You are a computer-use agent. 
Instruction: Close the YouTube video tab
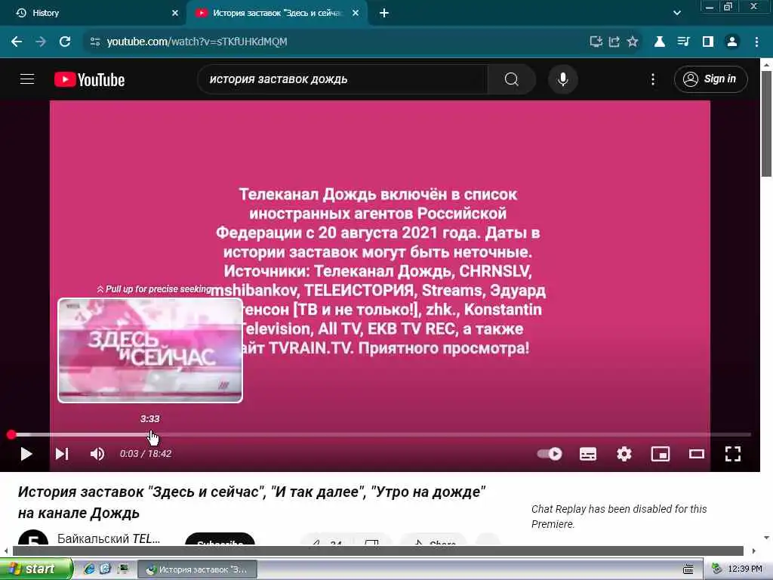click(x=356, y=13)
